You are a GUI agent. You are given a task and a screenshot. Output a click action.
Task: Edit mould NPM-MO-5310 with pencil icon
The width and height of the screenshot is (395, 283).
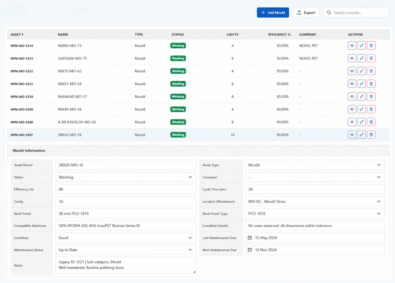[361, 96]
